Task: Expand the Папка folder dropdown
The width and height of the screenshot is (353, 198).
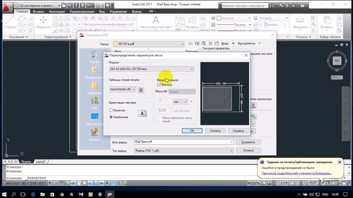Action: 149,44
